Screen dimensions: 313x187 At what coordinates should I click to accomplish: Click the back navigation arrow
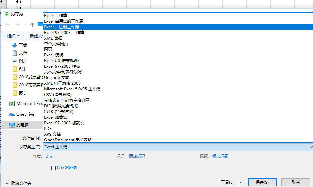click(8, 25)
